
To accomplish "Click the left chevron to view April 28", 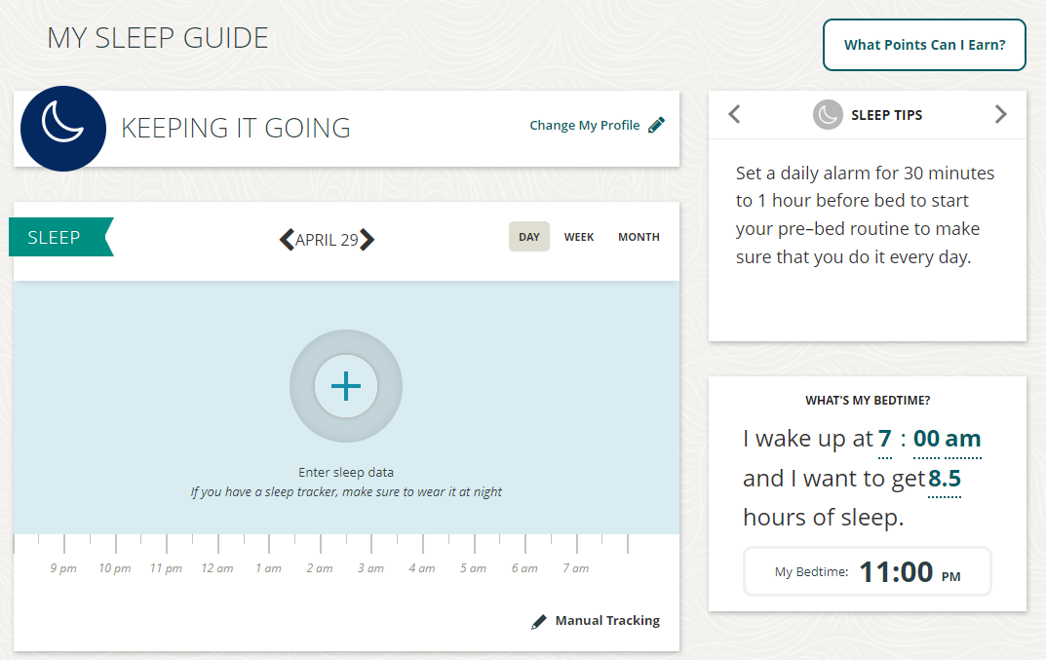I will coord(287,239).
